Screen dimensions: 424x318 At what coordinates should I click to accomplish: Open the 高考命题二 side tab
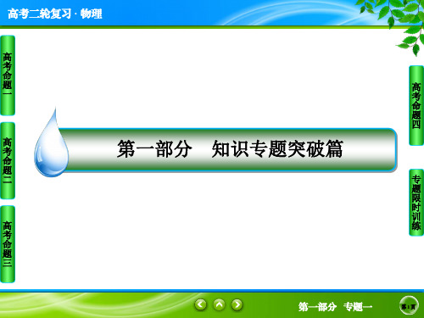click(8, 160)
